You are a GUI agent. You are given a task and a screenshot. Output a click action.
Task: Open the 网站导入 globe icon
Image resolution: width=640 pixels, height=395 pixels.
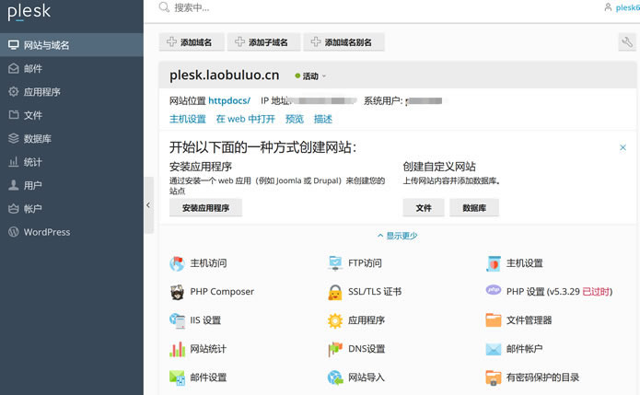point(335,378)
